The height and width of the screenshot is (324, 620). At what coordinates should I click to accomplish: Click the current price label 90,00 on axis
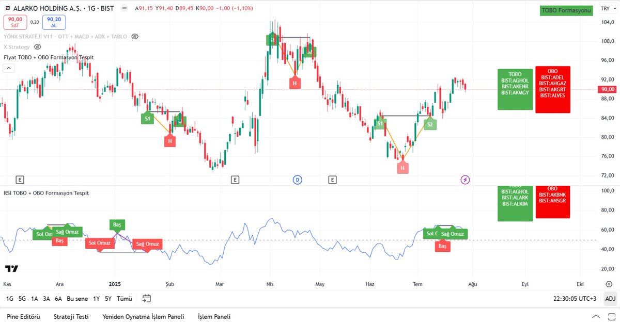607,89
